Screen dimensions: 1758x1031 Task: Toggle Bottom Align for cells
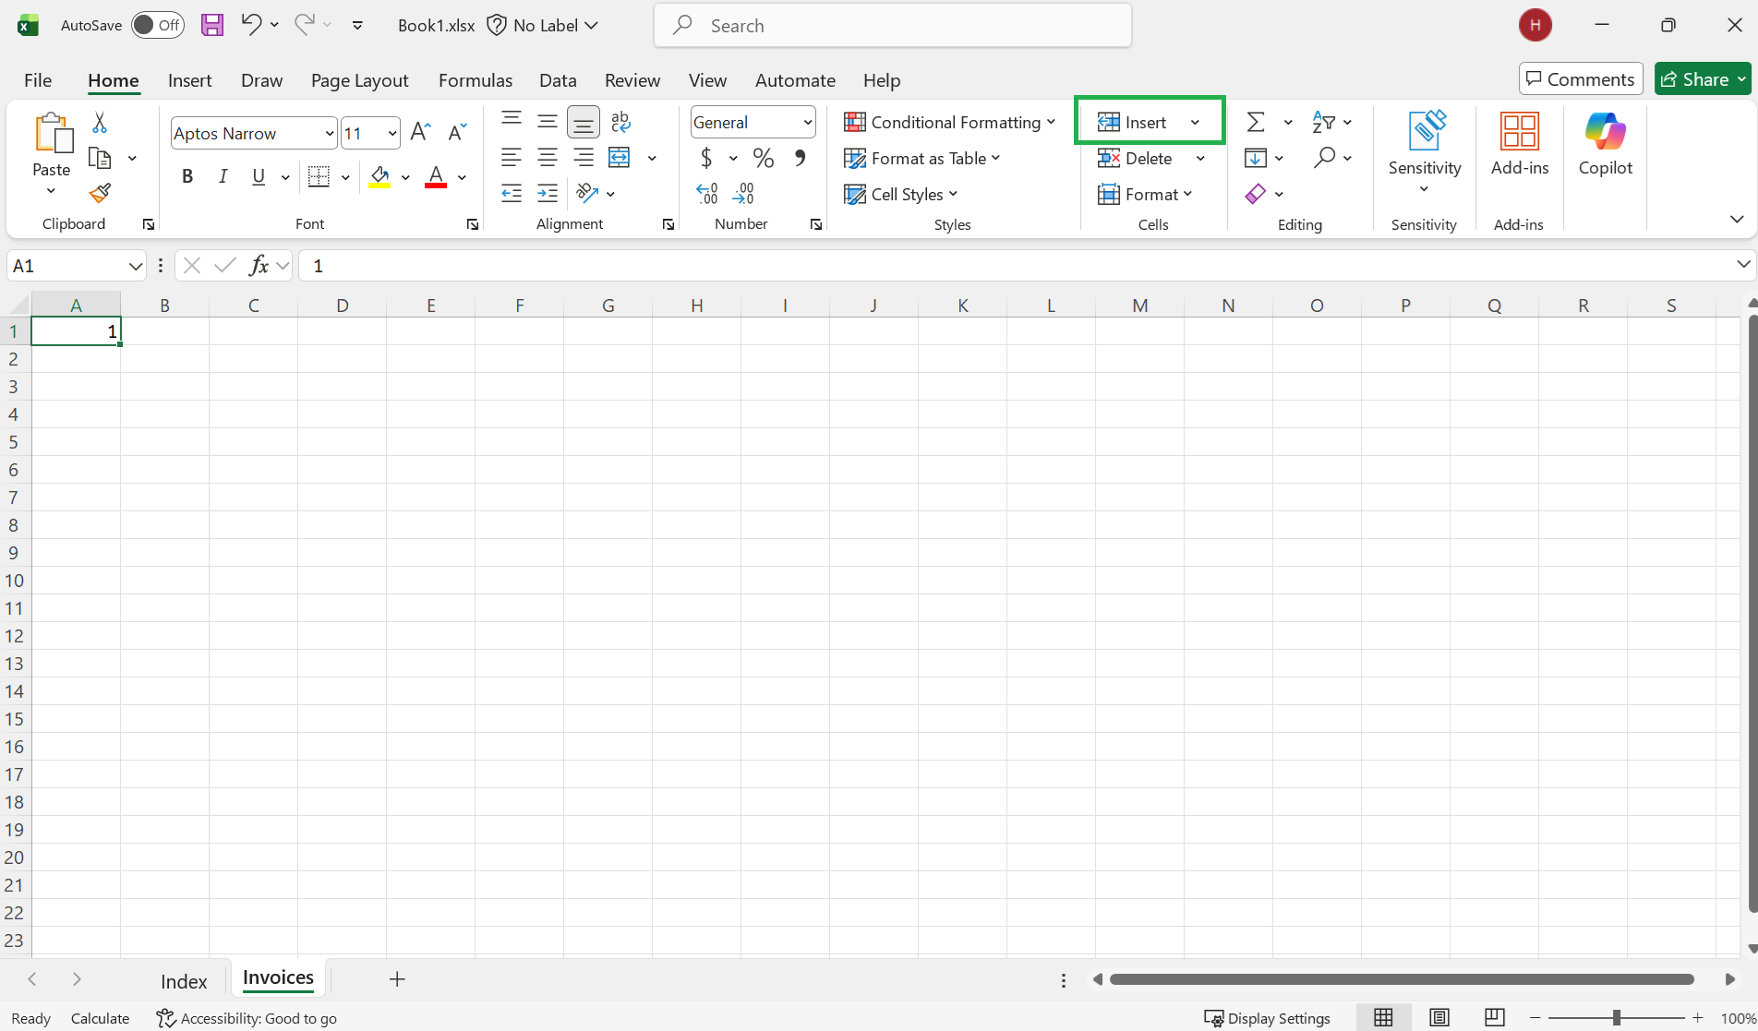(584, 122)
